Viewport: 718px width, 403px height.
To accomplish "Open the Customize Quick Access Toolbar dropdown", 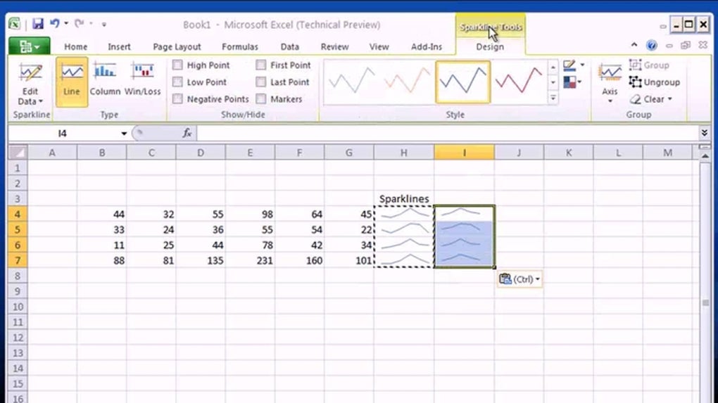I will tap(104, 24).
